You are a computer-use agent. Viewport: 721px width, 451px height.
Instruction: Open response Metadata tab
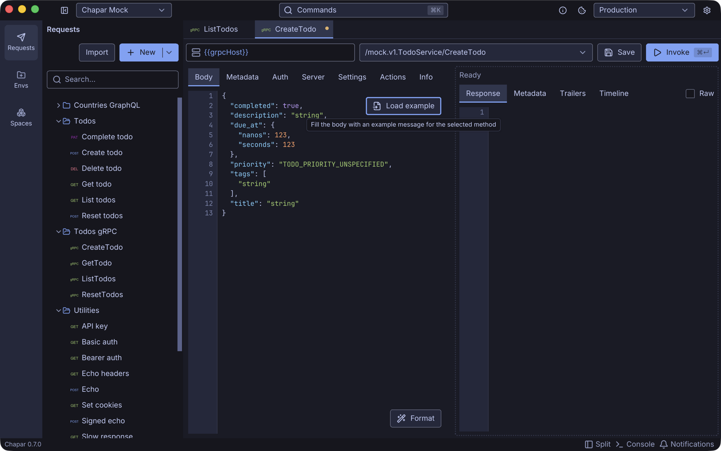(x=530, y=93)
